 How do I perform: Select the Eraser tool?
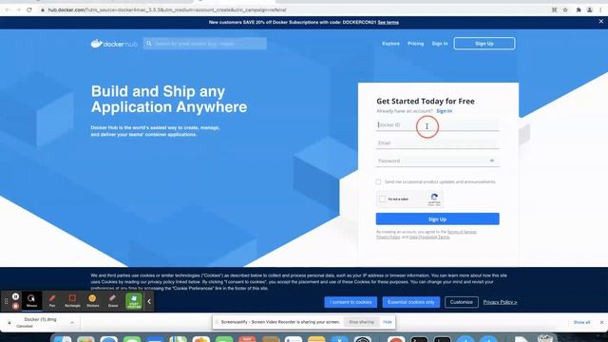point(113,300)
